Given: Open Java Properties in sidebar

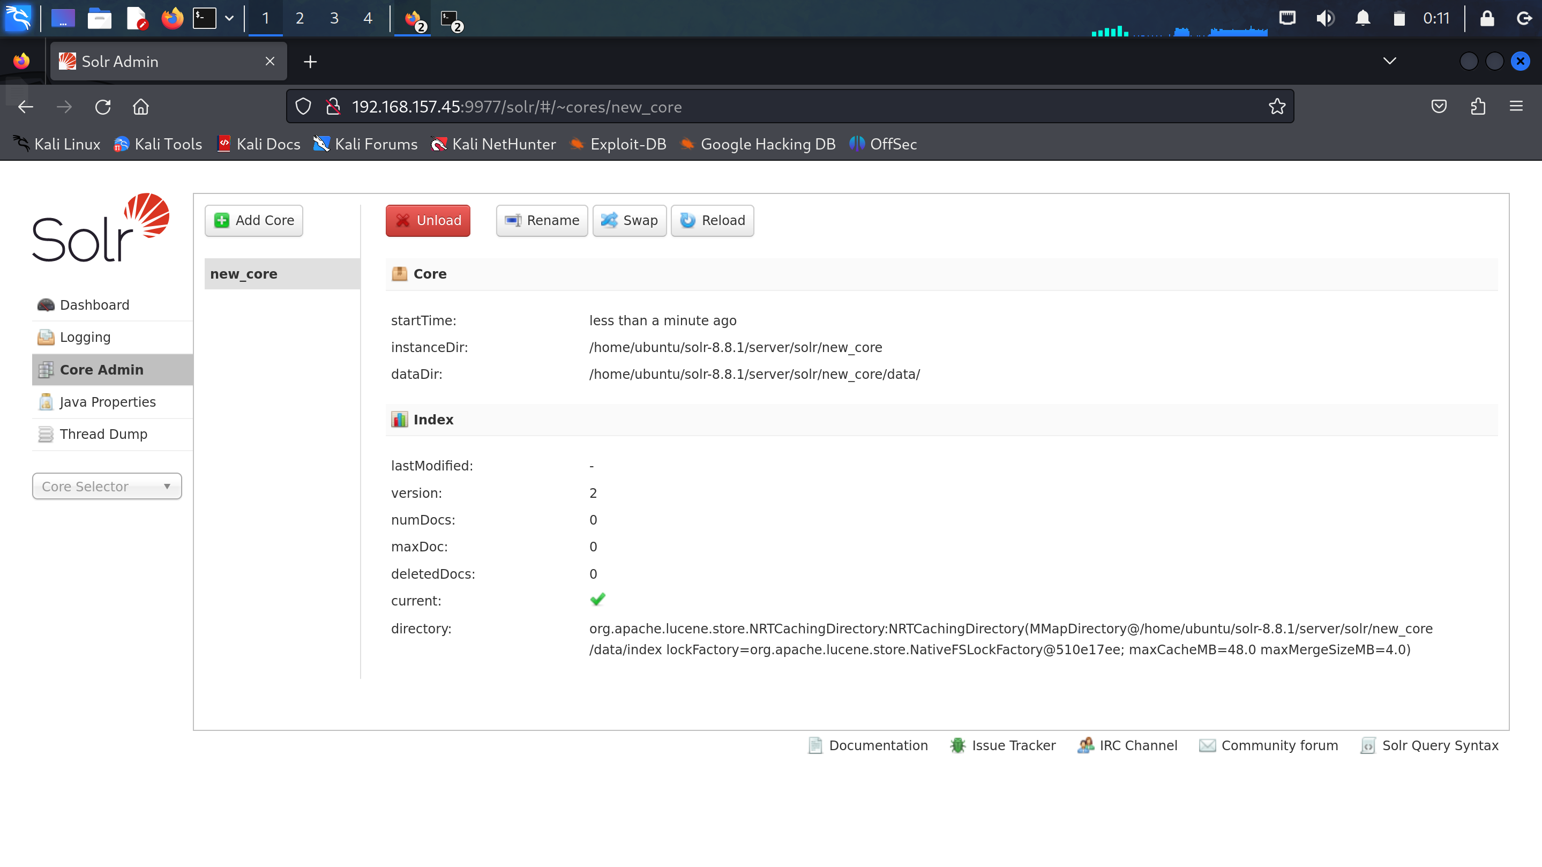Looking at the screenshot, I should click(x=107, y=402).
